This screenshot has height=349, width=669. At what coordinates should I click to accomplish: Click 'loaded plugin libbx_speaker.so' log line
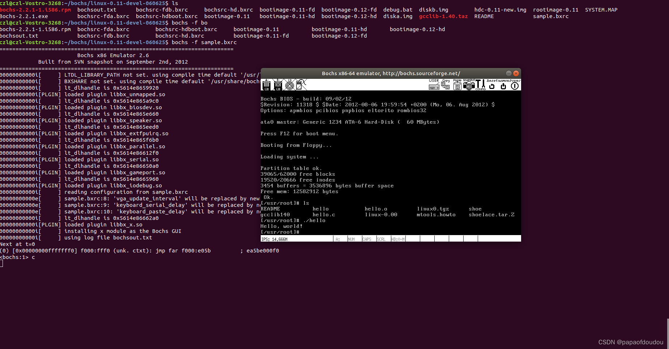113,120
